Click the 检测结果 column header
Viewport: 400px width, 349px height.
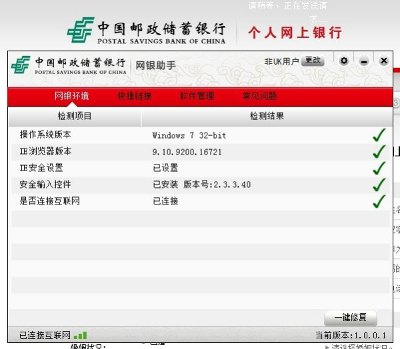(x=267, y=117)
